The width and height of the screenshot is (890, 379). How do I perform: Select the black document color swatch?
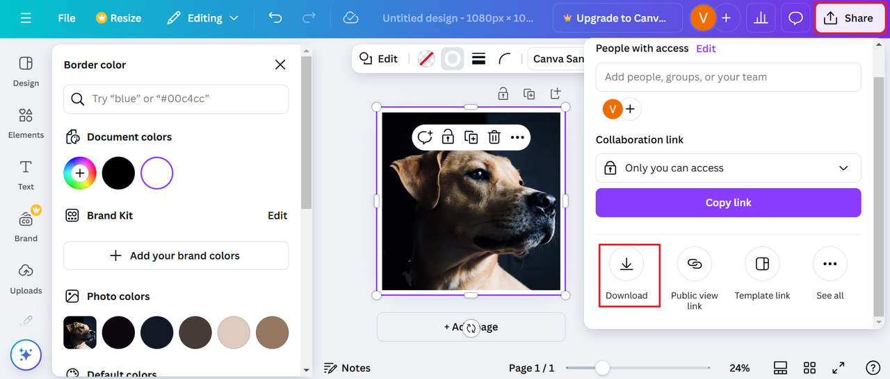[118, 173]
